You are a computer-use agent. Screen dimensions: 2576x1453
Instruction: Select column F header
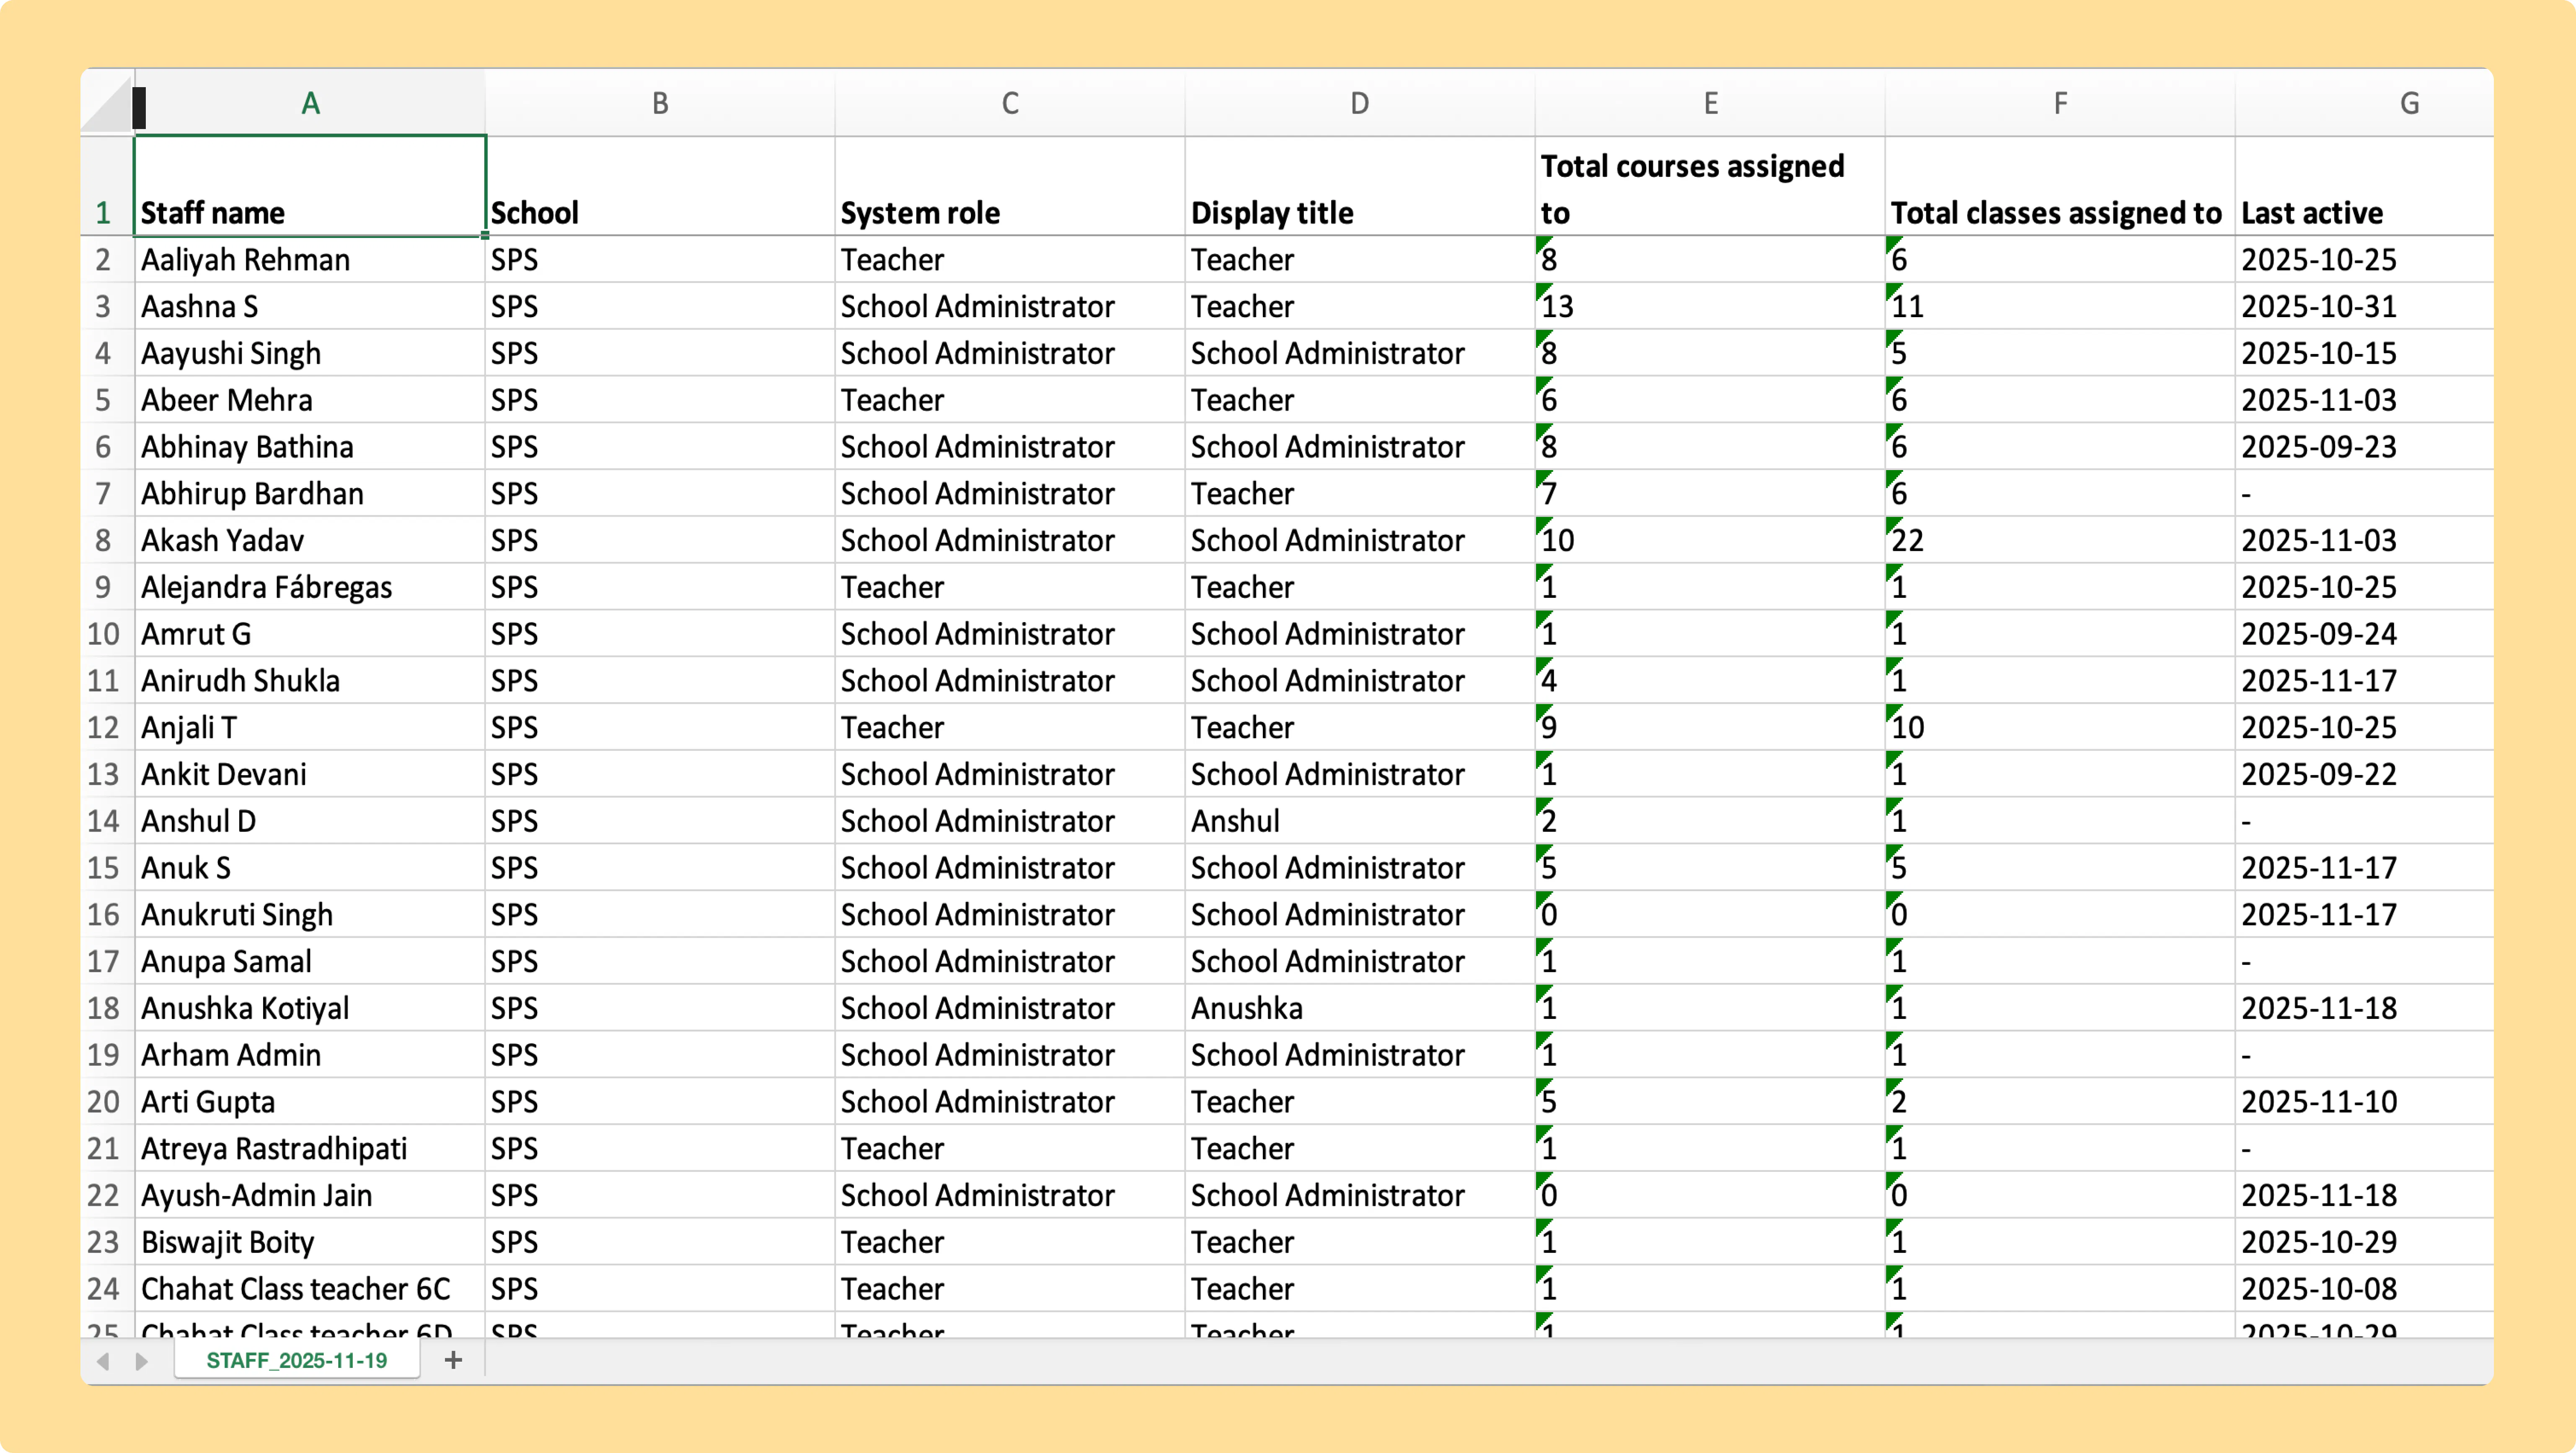tap(2060, 103)
